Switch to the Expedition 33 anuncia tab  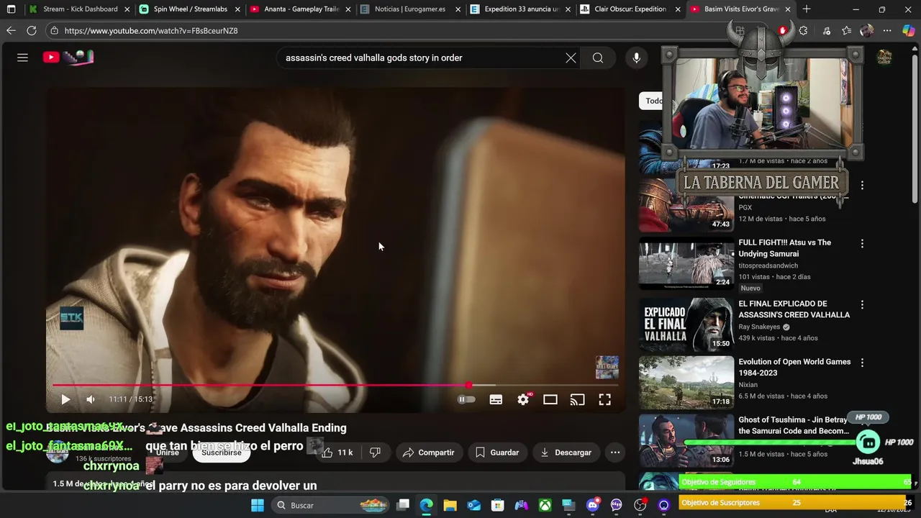pyautogui.click(x=521, y=9)
